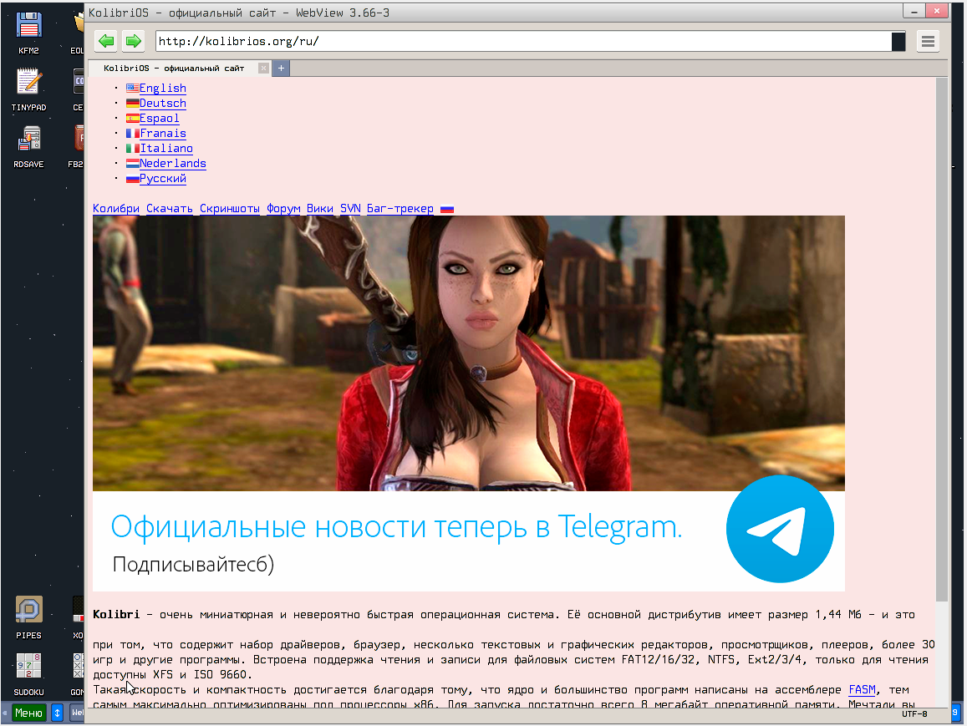
Task: Open a new tab with the plus button
Action: click(x=282, y=69)
